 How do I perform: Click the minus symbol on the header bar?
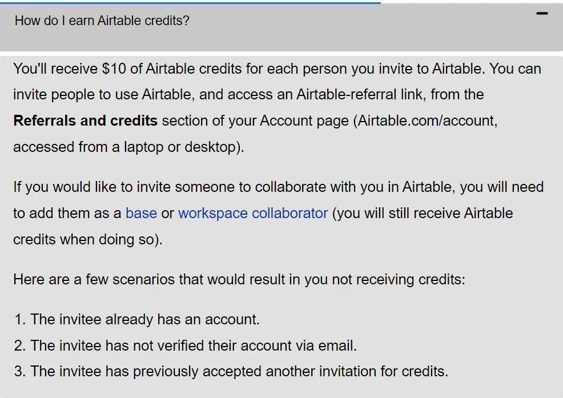point(542,14)
